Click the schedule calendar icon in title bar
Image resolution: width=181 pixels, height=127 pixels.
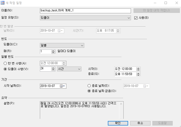pyautogui.click(x=2, y=3)
